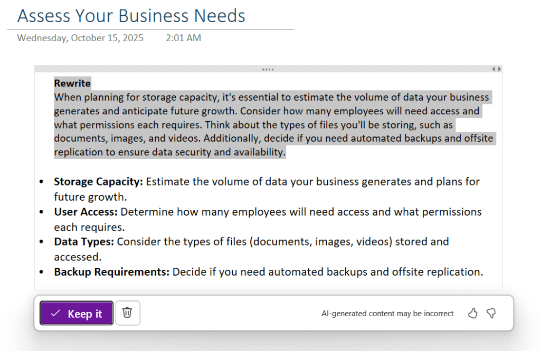Screen dimensions: 540x351
Task: Click the right arrow on the note container header
Action: [x=499, y=69]
